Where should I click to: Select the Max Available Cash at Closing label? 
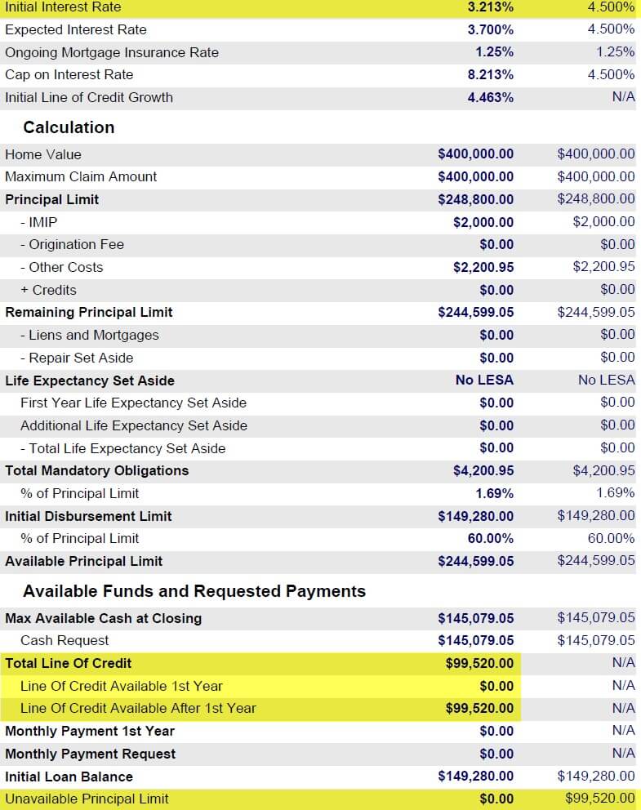pos(103,618)
